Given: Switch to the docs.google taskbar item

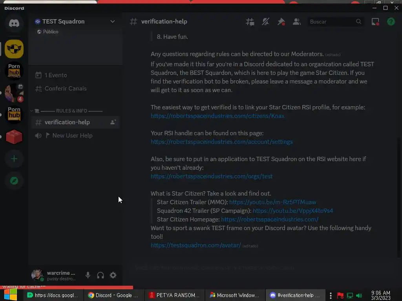Looking at the screenshot, I should point(53,295).
